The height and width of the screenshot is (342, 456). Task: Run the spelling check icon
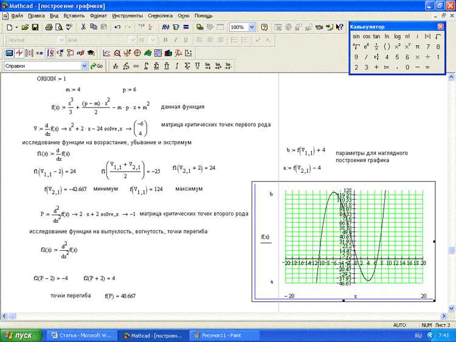(69, 27)
